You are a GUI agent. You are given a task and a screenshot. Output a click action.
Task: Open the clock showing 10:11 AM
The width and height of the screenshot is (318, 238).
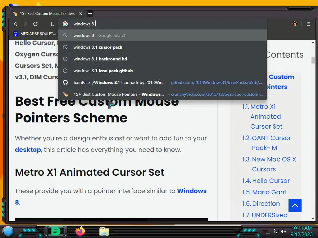tap(301, 231)
